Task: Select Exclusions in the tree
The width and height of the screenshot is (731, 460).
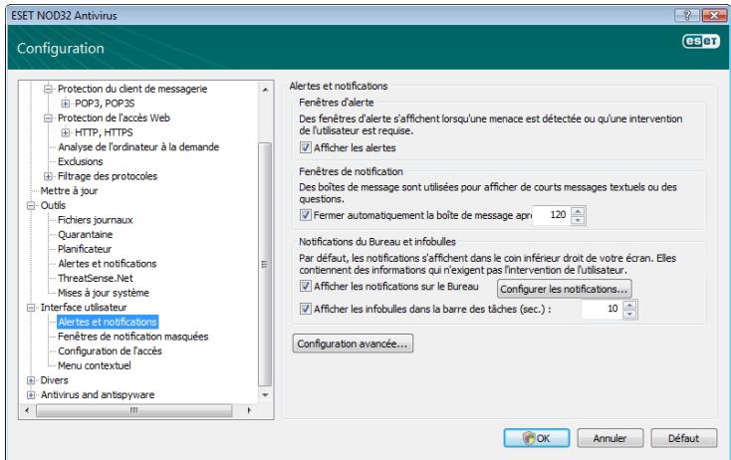Action: coord(81,161)
